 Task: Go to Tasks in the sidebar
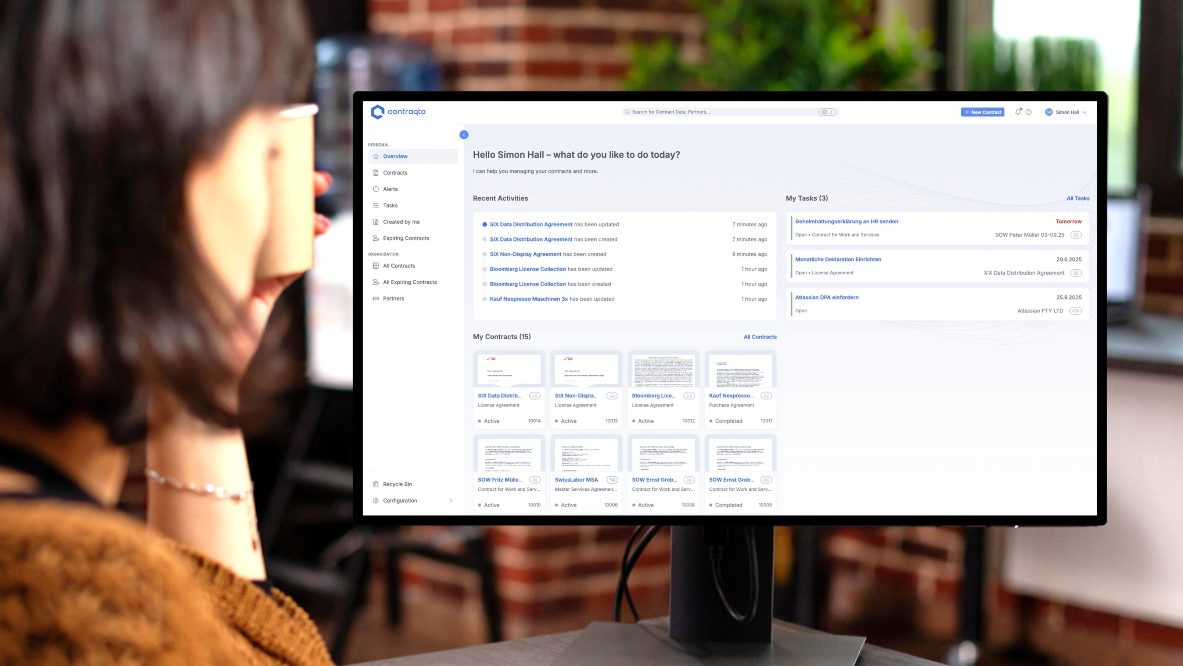pyautogui.click(x=390, y=205)
